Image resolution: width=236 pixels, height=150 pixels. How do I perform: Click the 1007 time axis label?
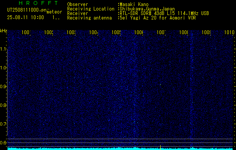point(161,32)
